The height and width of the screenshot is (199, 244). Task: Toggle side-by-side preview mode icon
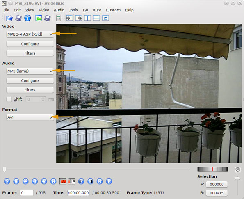(x=87, y=18)
